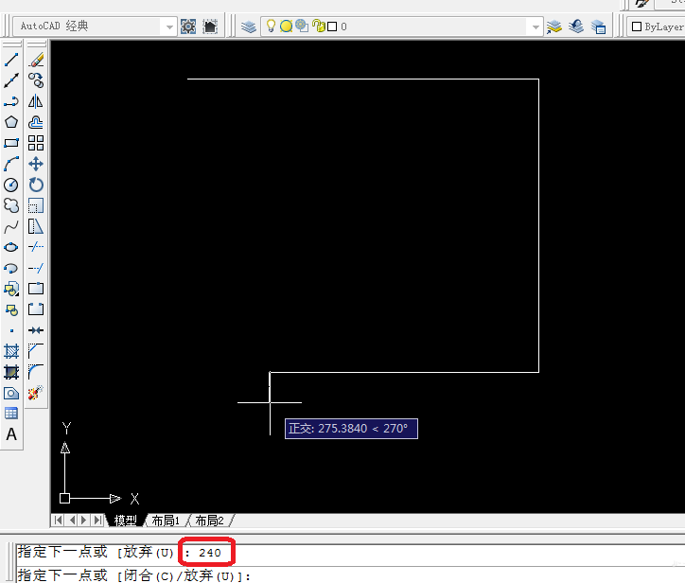Switch to the 模型 tab

126,521
